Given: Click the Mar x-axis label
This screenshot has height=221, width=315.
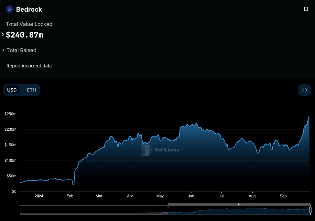Looking at the screenshot, I should [99, 196].
